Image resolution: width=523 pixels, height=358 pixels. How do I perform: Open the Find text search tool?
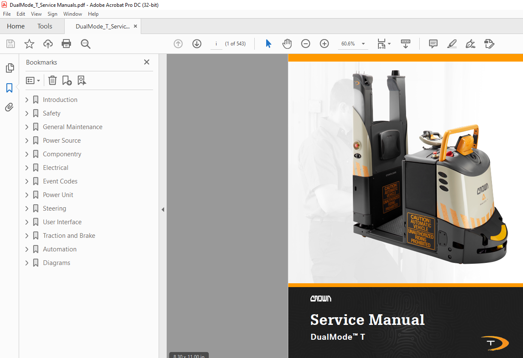[85, 44]
